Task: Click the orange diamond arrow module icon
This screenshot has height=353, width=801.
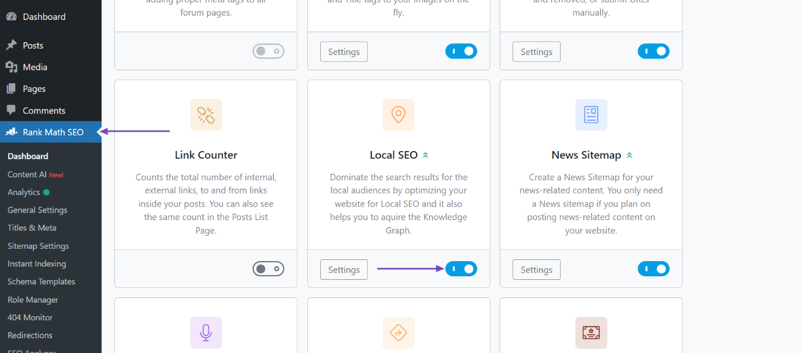Action: click(x=398, y=333)
